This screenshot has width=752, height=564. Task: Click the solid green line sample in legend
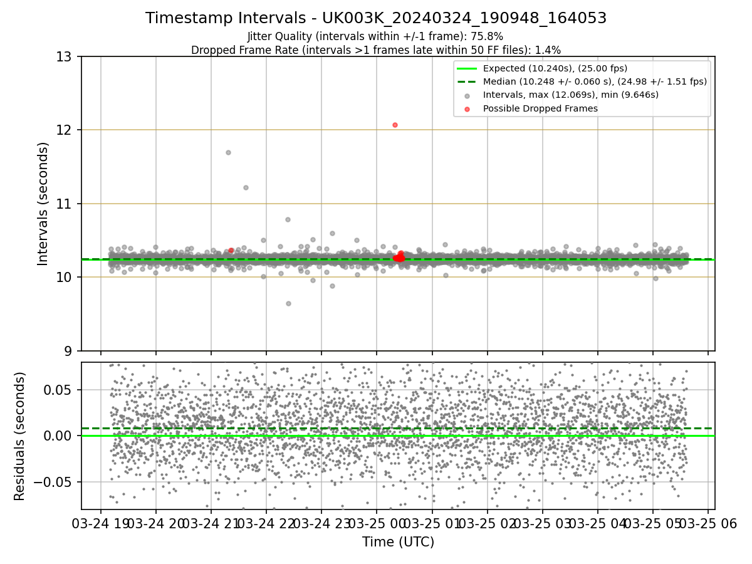point(467,68)
